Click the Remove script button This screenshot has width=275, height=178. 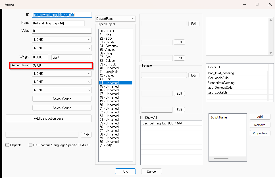(260, 125)
